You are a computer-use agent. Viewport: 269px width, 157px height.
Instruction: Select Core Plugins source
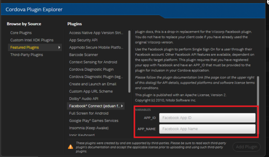(x=21, y=33)
